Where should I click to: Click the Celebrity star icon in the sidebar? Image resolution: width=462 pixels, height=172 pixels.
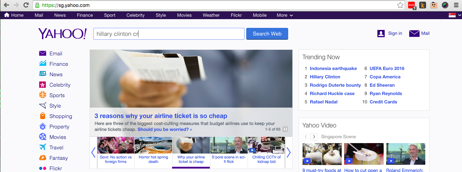click(43, 85)
